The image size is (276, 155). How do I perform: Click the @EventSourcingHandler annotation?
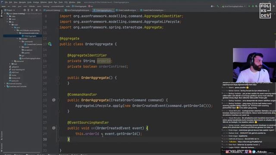click(x=88, y=122)
